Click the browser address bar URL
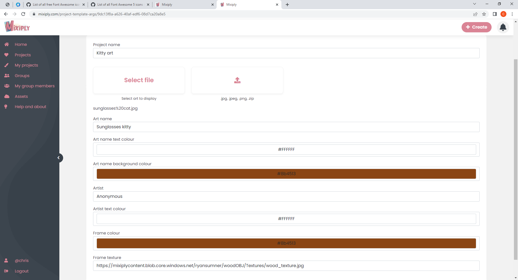This screenshot has height=280, width=518. coord(102,14)
